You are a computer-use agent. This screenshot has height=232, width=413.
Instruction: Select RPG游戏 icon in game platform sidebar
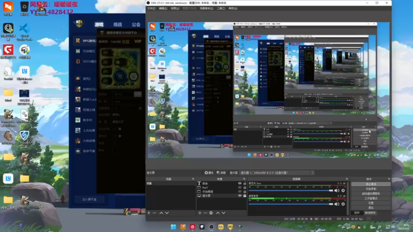78,41
